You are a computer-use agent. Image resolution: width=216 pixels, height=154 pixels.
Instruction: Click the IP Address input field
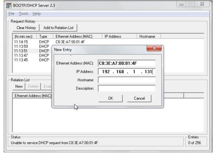pyautogui.click(x=126, y=72)
